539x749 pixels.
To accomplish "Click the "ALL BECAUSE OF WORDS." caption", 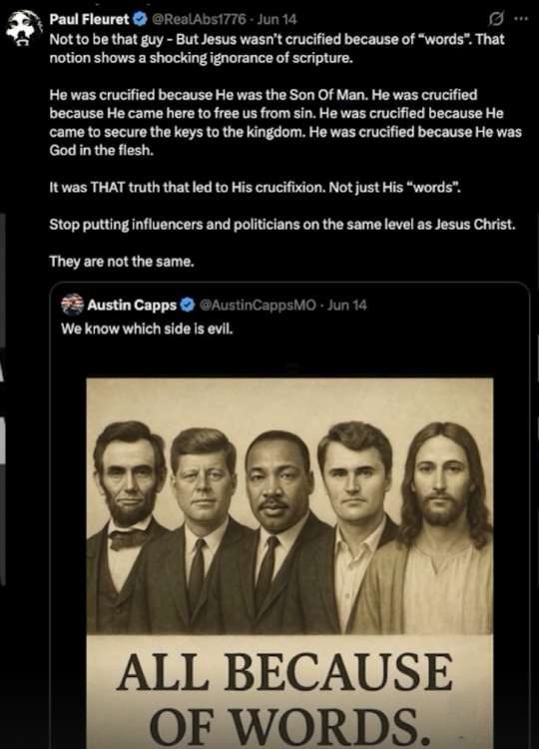I will point(285,699).
